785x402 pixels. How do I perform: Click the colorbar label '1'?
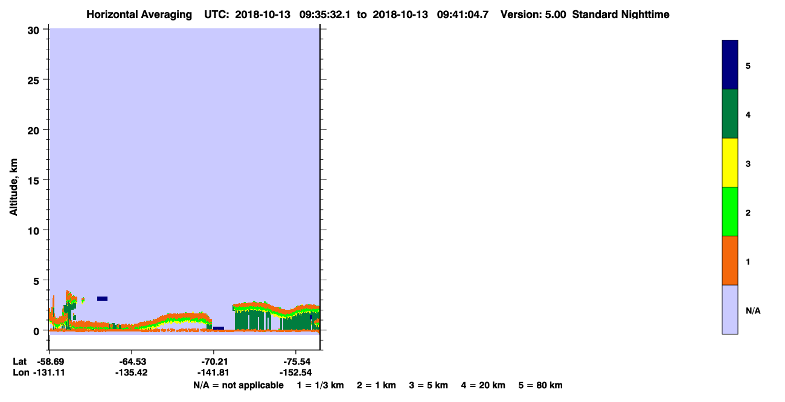(748, 262)
